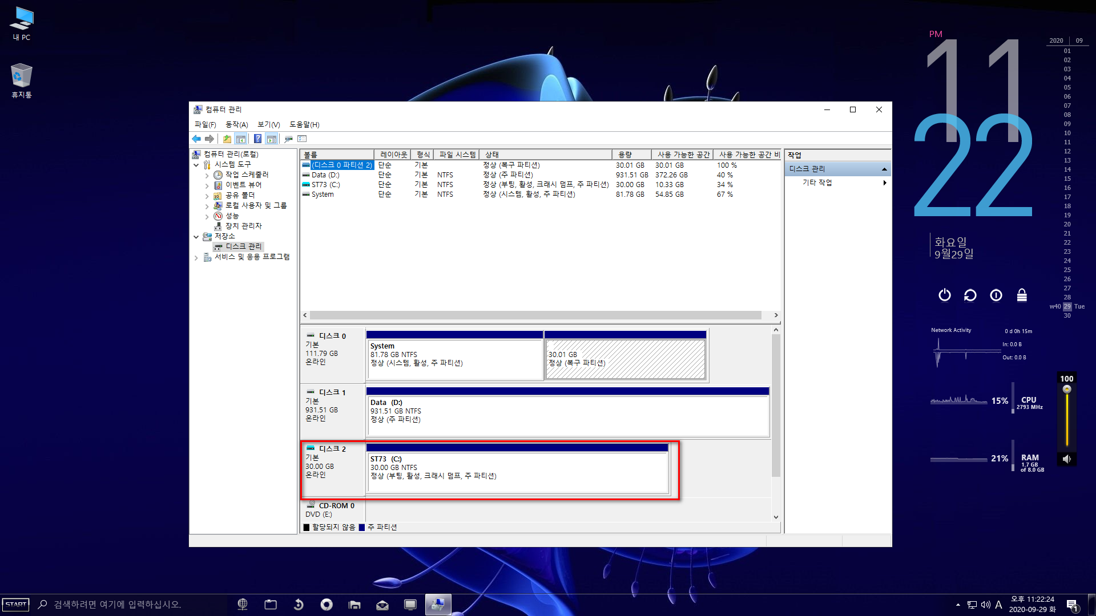Click the volume slider knob in the widget

[x=1067, y=390]
